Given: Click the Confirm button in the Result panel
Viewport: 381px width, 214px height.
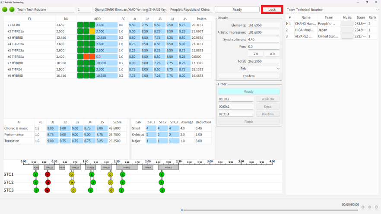Looking at the screenshot, I should tap(248, 76).
